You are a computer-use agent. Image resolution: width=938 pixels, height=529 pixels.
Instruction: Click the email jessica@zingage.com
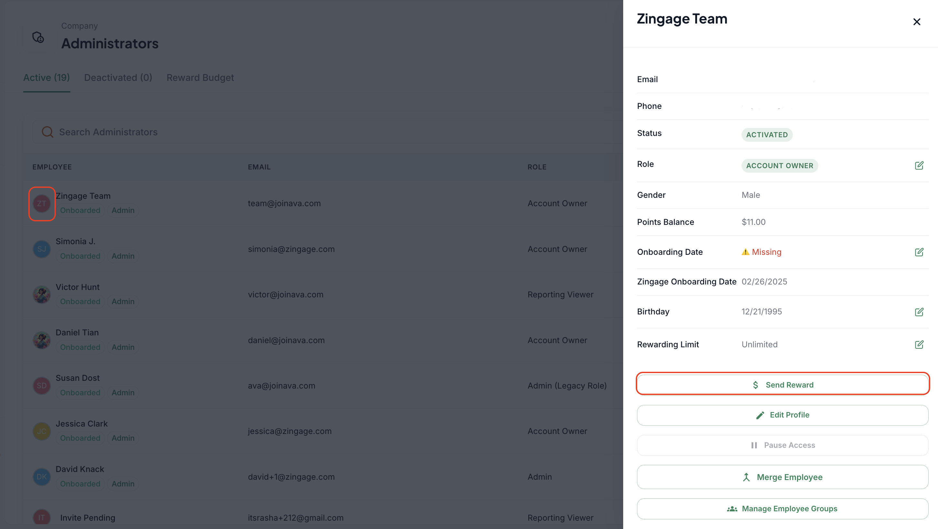(290, 431)
